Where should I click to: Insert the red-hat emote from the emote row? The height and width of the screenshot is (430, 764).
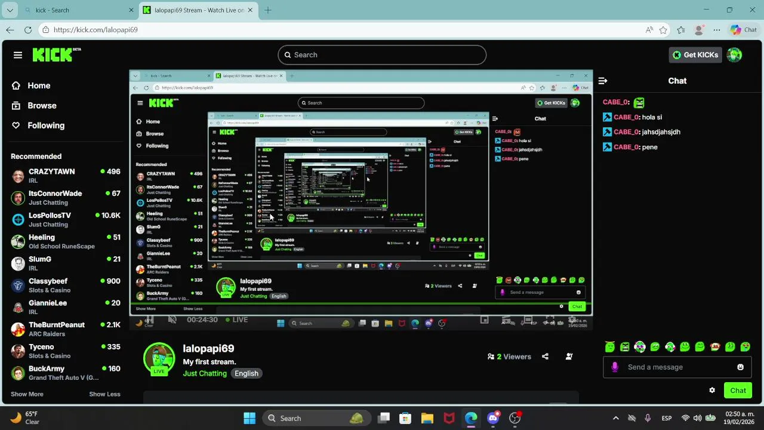(715, 347)
